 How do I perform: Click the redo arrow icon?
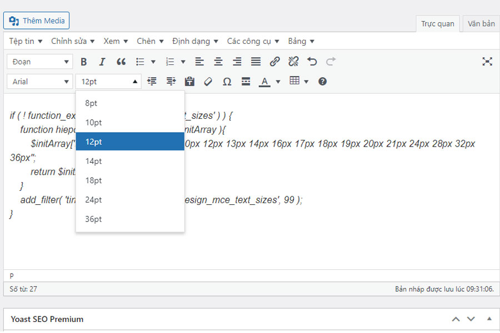pyautogui.click(x=331, y=62)
